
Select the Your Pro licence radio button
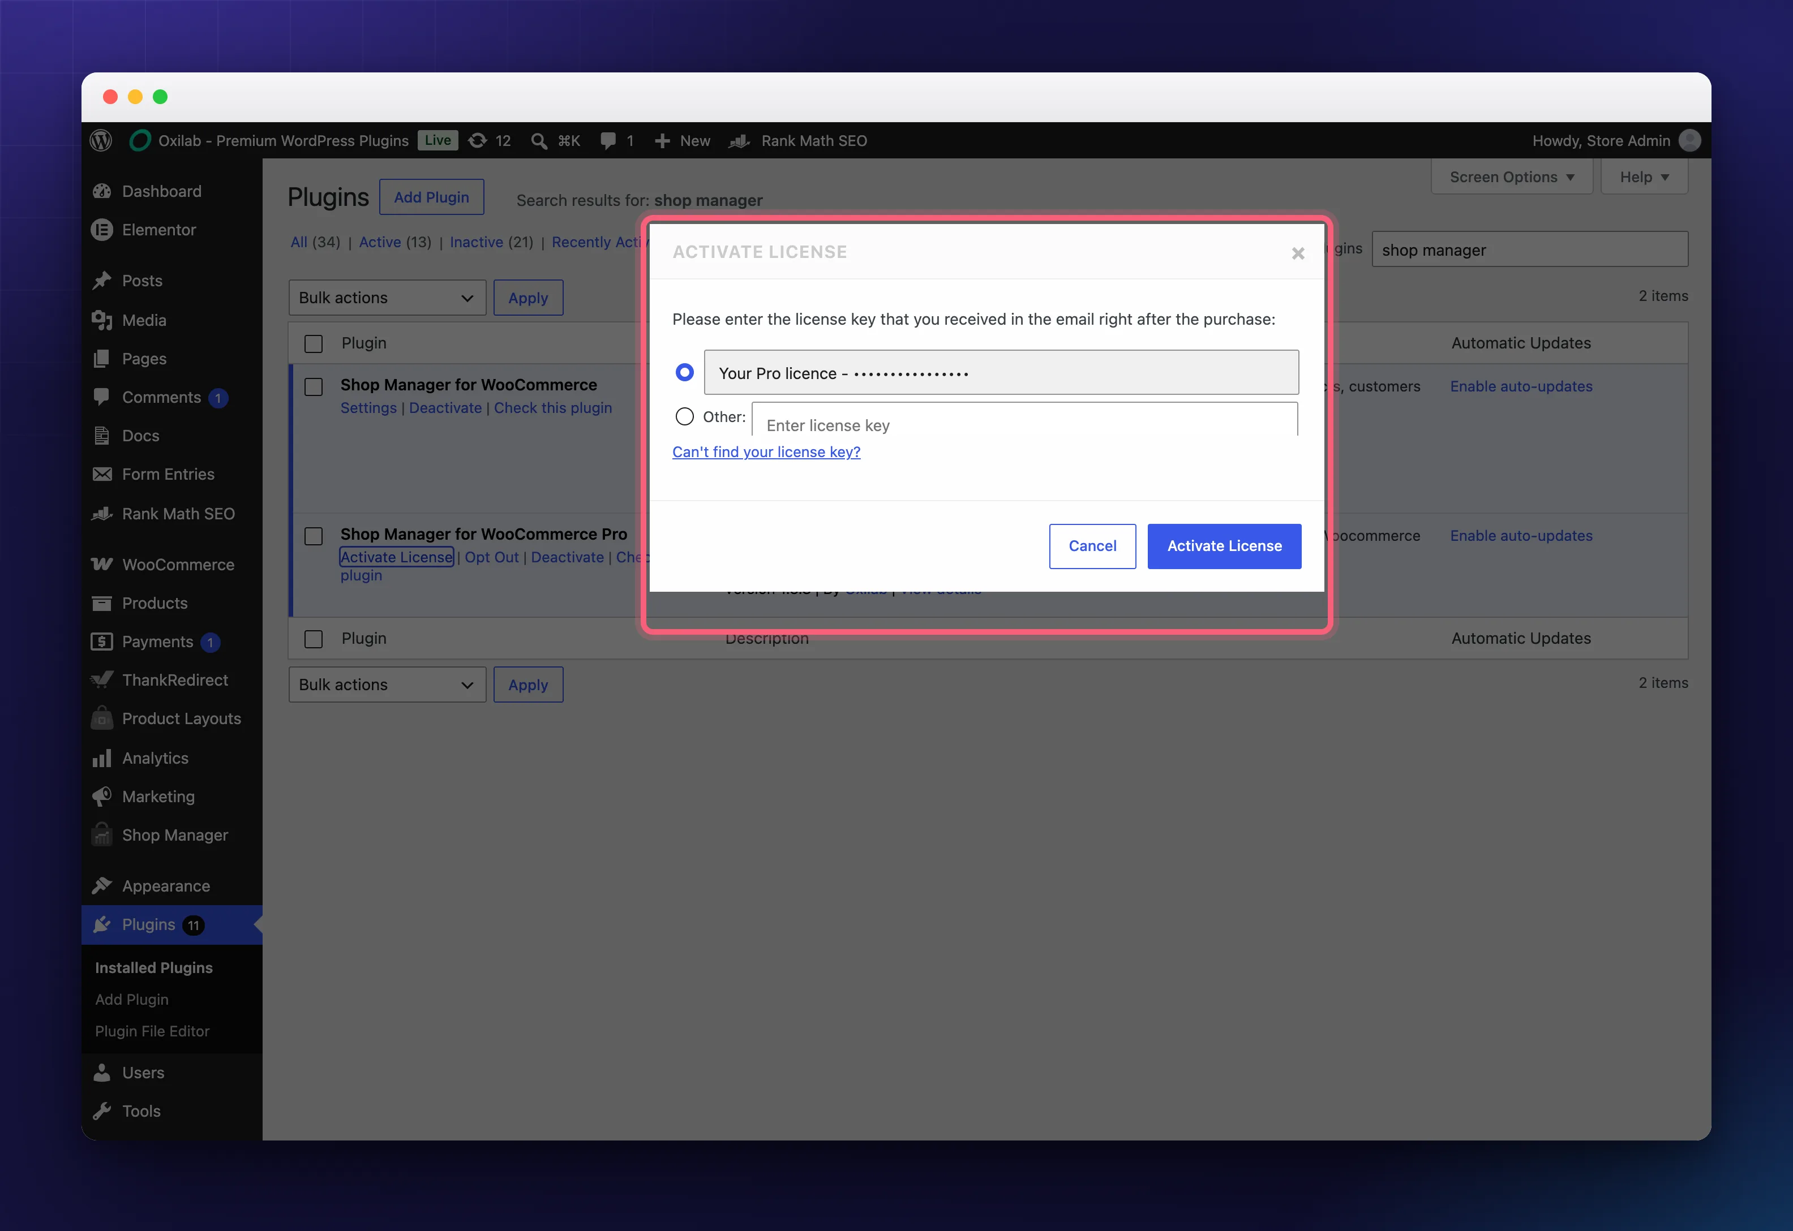coord(684,373)
